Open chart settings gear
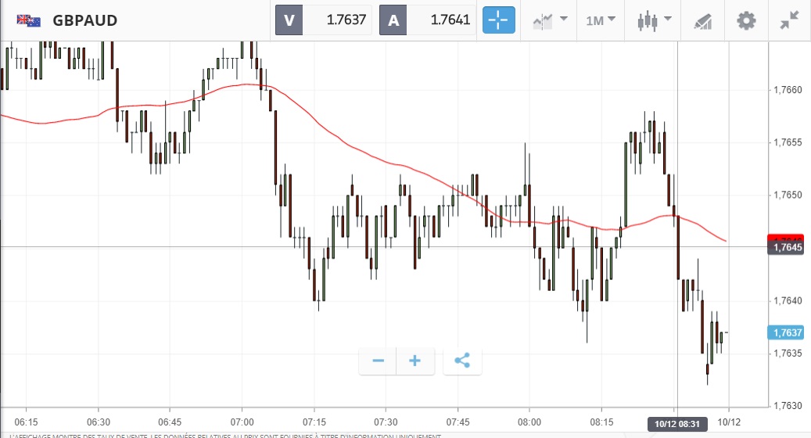 (747, 20)
